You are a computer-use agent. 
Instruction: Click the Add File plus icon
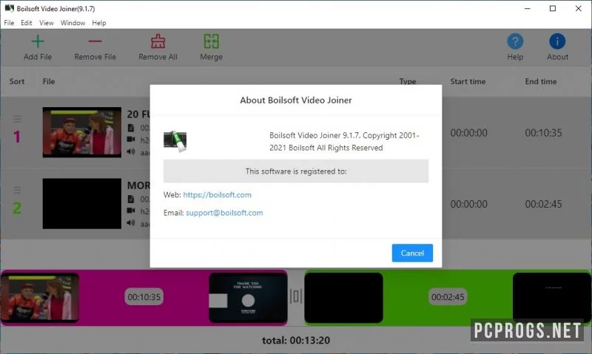click(38, 41)
